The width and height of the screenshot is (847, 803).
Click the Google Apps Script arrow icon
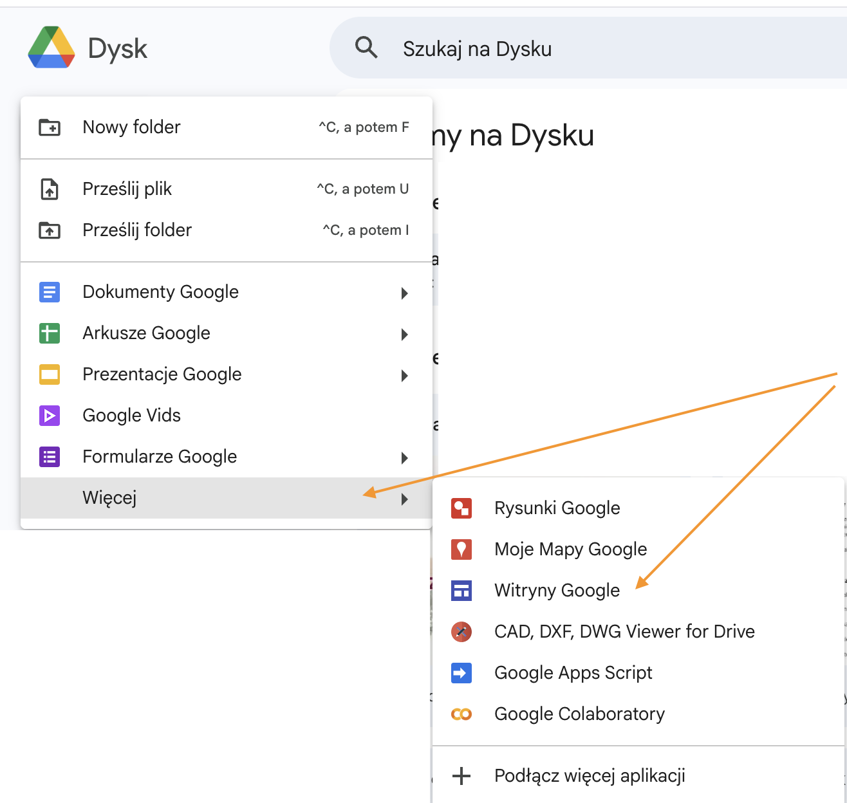[x=461, y=672]
